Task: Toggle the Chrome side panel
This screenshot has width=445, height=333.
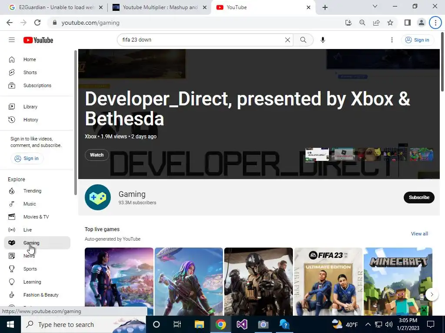Action: tap(408, 23)
